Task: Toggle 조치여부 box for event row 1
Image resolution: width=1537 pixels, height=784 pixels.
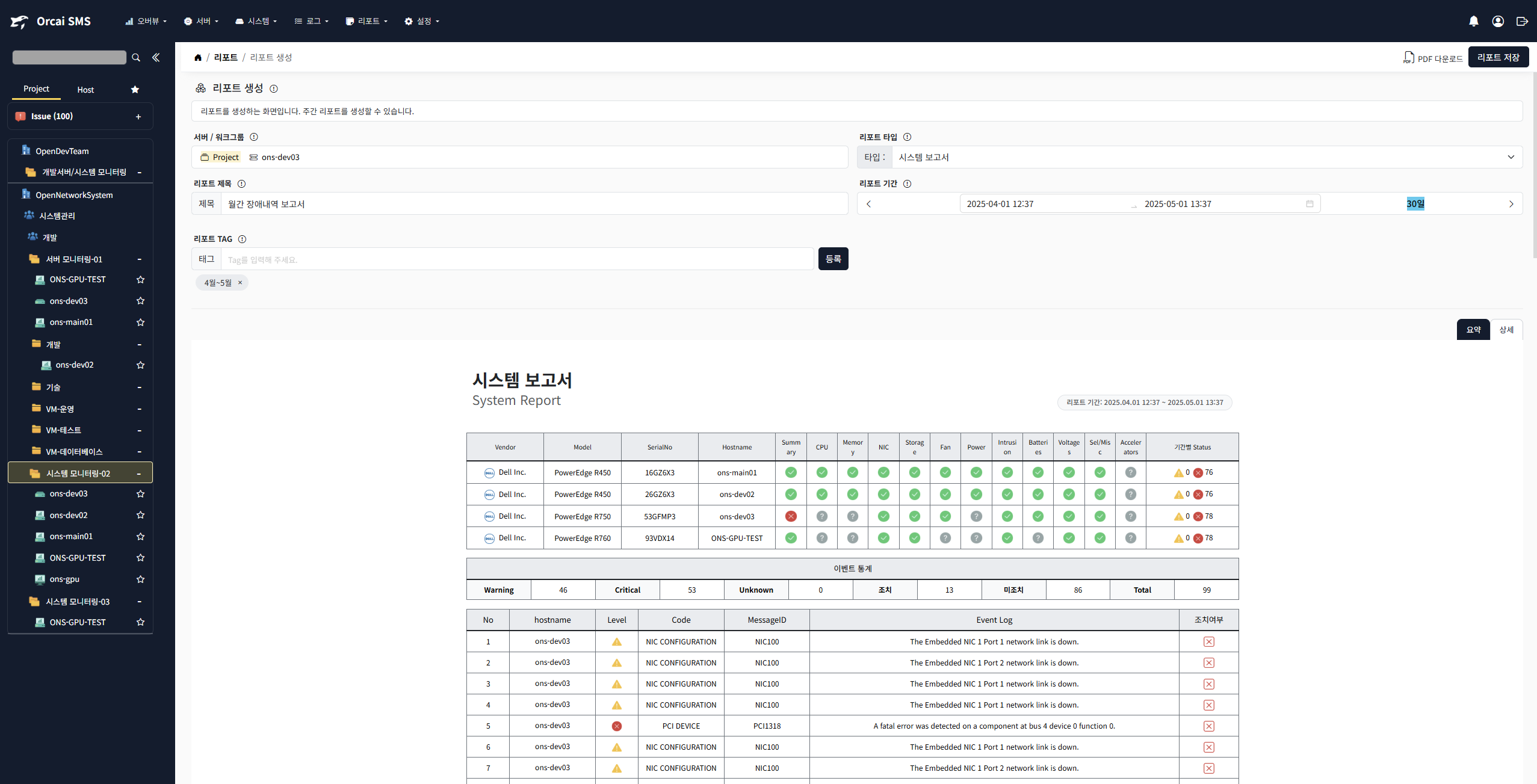Action: click(x=1208, y=642)
